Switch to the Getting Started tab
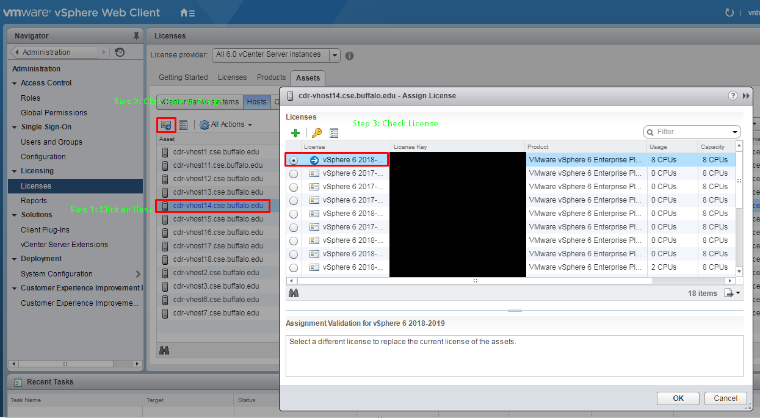 [x=183, y=77]
